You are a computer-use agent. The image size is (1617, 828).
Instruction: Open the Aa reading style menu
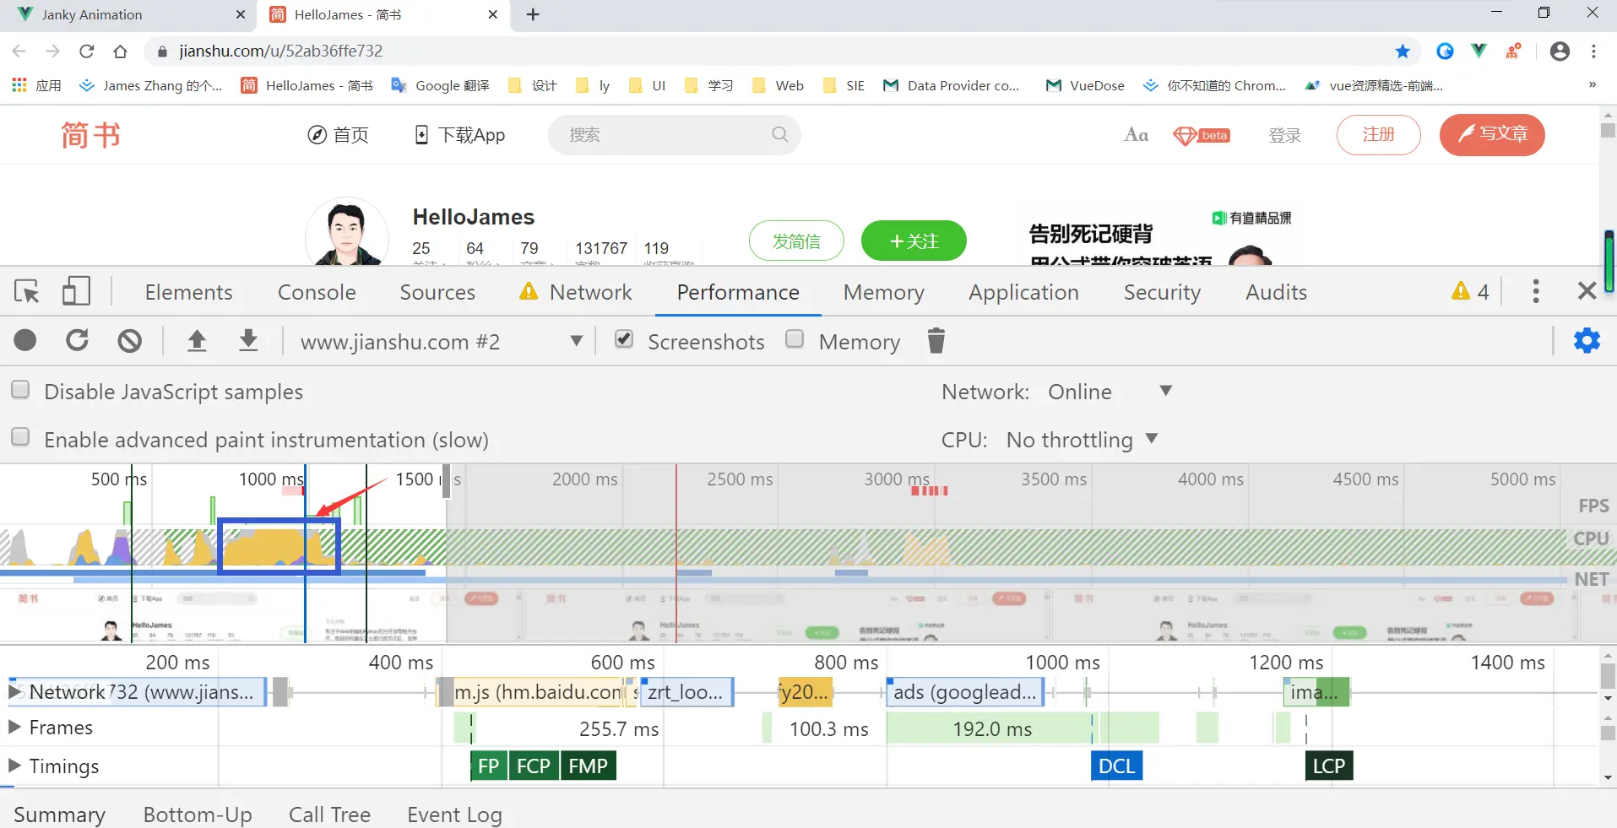[x=1137, y=135]
